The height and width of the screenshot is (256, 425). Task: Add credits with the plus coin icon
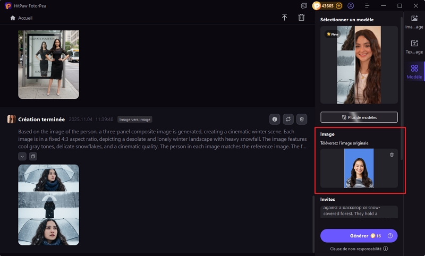click(x=339, y=6)
